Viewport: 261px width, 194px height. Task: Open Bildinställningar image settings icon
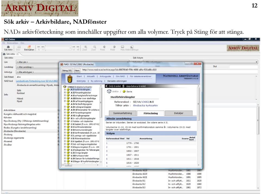point(132,47)
